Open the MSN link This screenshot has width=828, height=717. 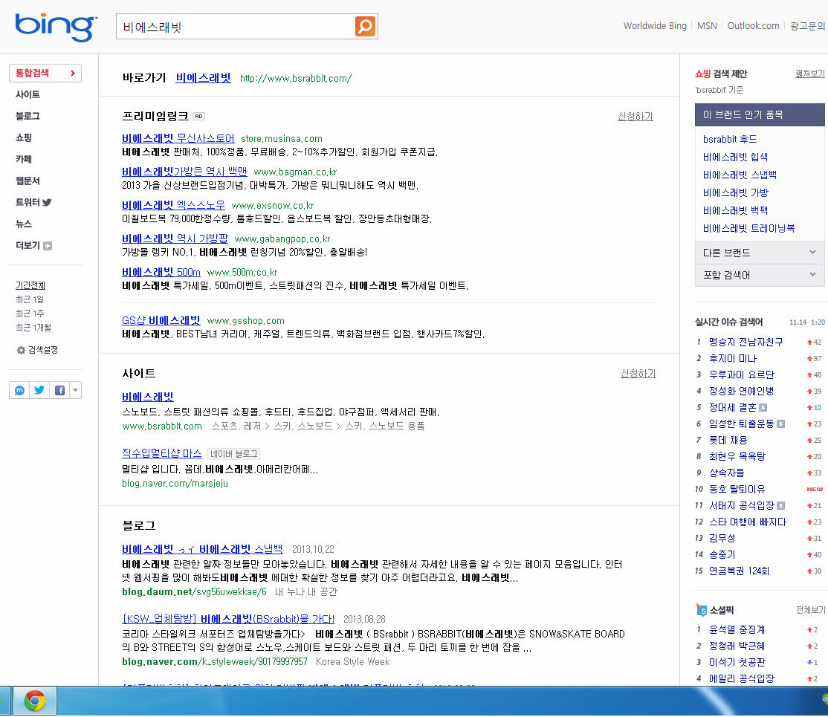[707, 26]
